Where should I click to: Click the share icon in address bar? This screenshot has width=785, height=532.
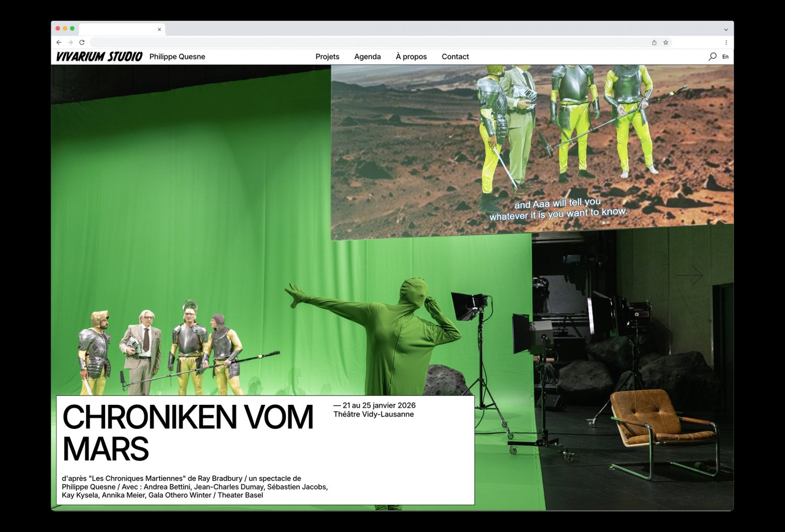654,42
